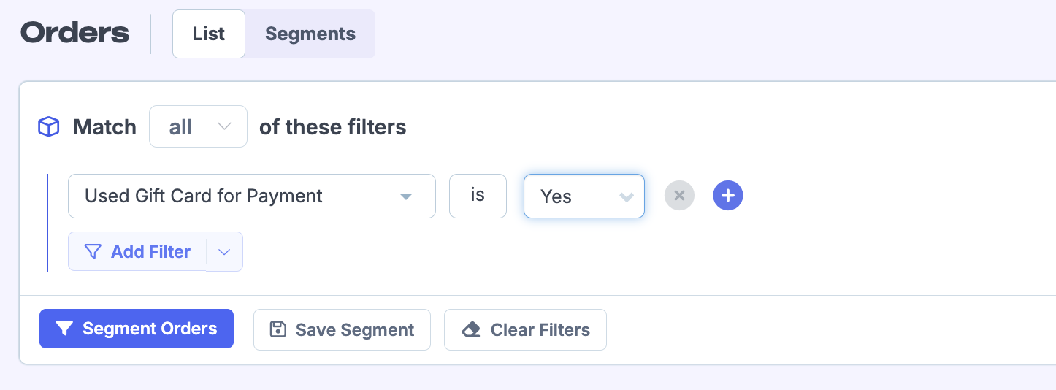Click the caret arrow in the filter field selector
Screen dimensions: 1056x390
pyautogui.click(x=406, y=196)
